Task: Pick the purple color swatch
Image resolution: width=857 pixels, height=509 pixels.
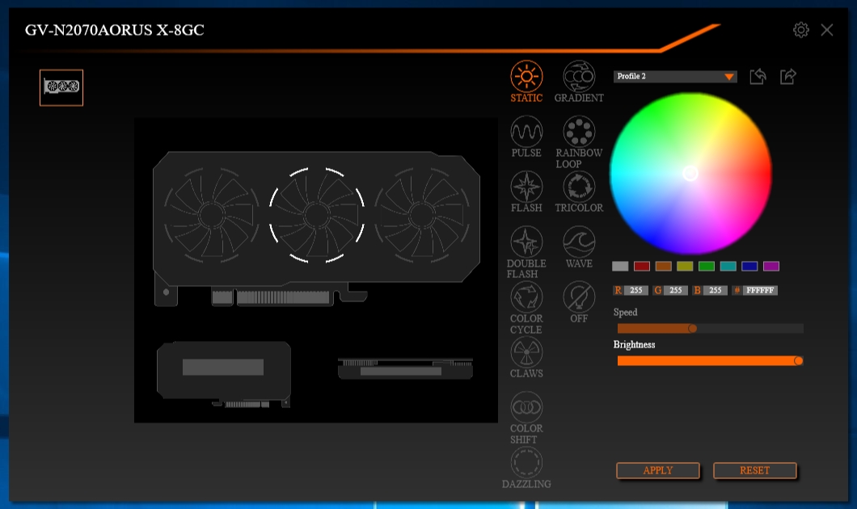Action: coord(771,266)
